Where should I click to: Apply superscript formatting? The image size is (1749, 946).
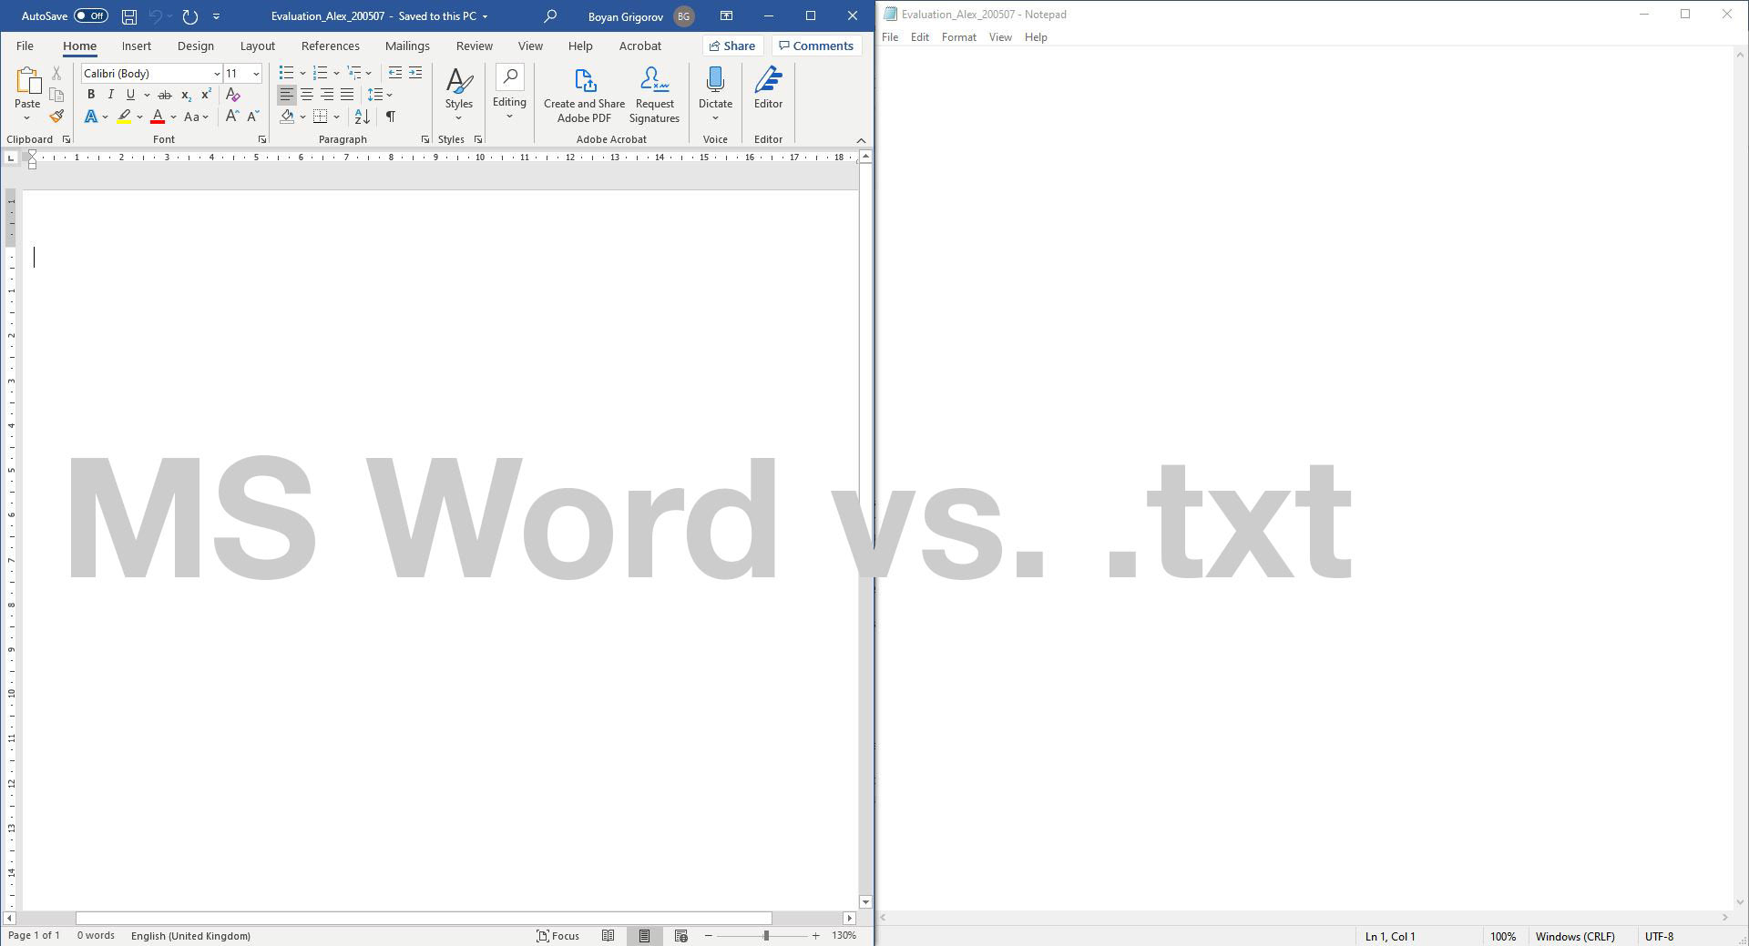click(x=206, y=95)
